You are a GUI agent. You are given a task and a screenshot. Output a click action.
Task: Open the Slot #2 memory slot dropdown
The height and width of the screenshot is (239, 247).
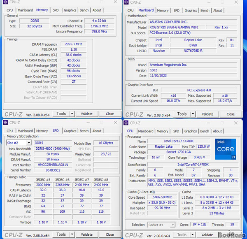29,143
